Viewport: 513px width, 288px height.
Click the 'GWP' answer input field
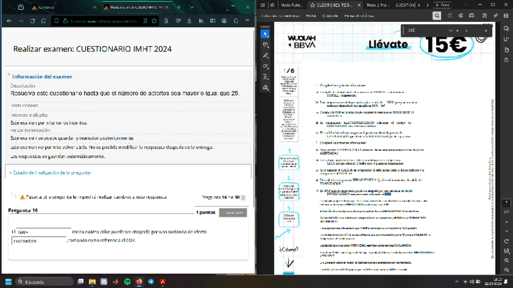point(44,232)
